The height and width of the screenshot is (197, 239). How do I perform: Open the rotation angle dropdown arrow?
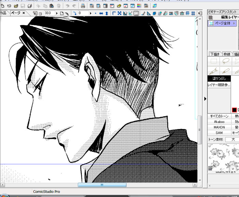tap(91, 13)
